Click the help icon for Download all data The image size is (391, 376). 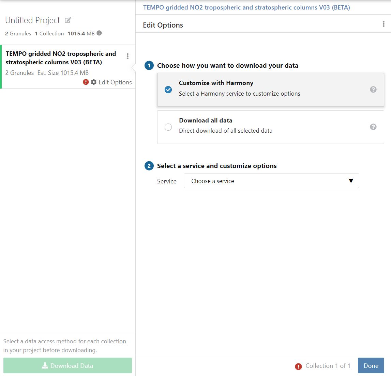coord(373,127)
